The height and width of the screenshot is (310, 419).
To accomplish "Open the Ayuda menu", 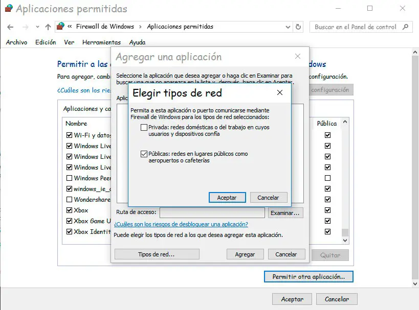I will [137, 42].
